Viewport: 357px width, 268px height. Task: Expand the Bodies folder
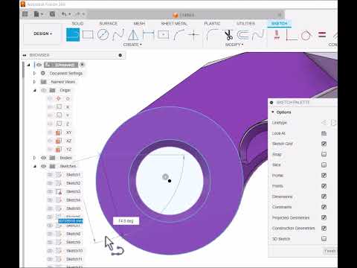point(34,158)
